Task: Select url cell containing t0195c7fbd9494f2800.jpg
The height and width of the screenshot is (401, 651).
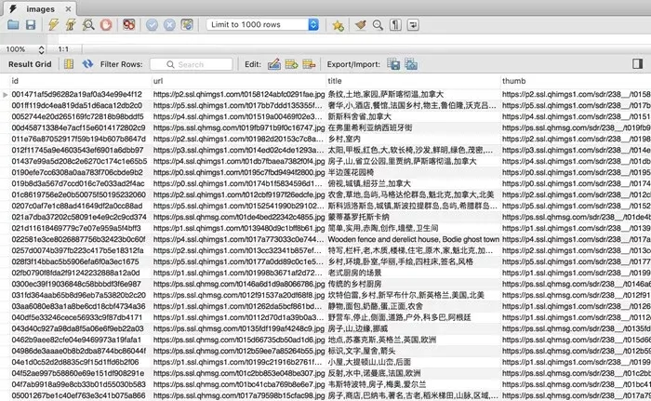Action: click(239, 172)
